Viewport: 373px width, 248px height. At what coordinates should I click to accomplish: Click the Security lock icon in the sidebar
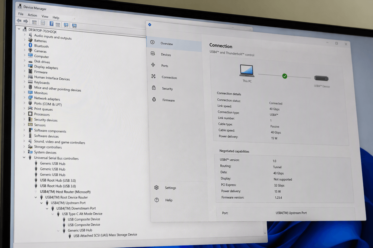[154, 88]
